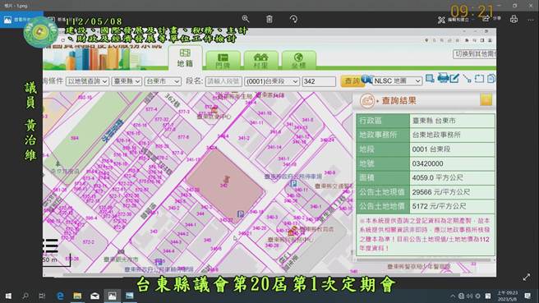The width and height of the screenshot is (539, 303).
Task: Launch Edge from the taskbar
Action: click(60, 296)
